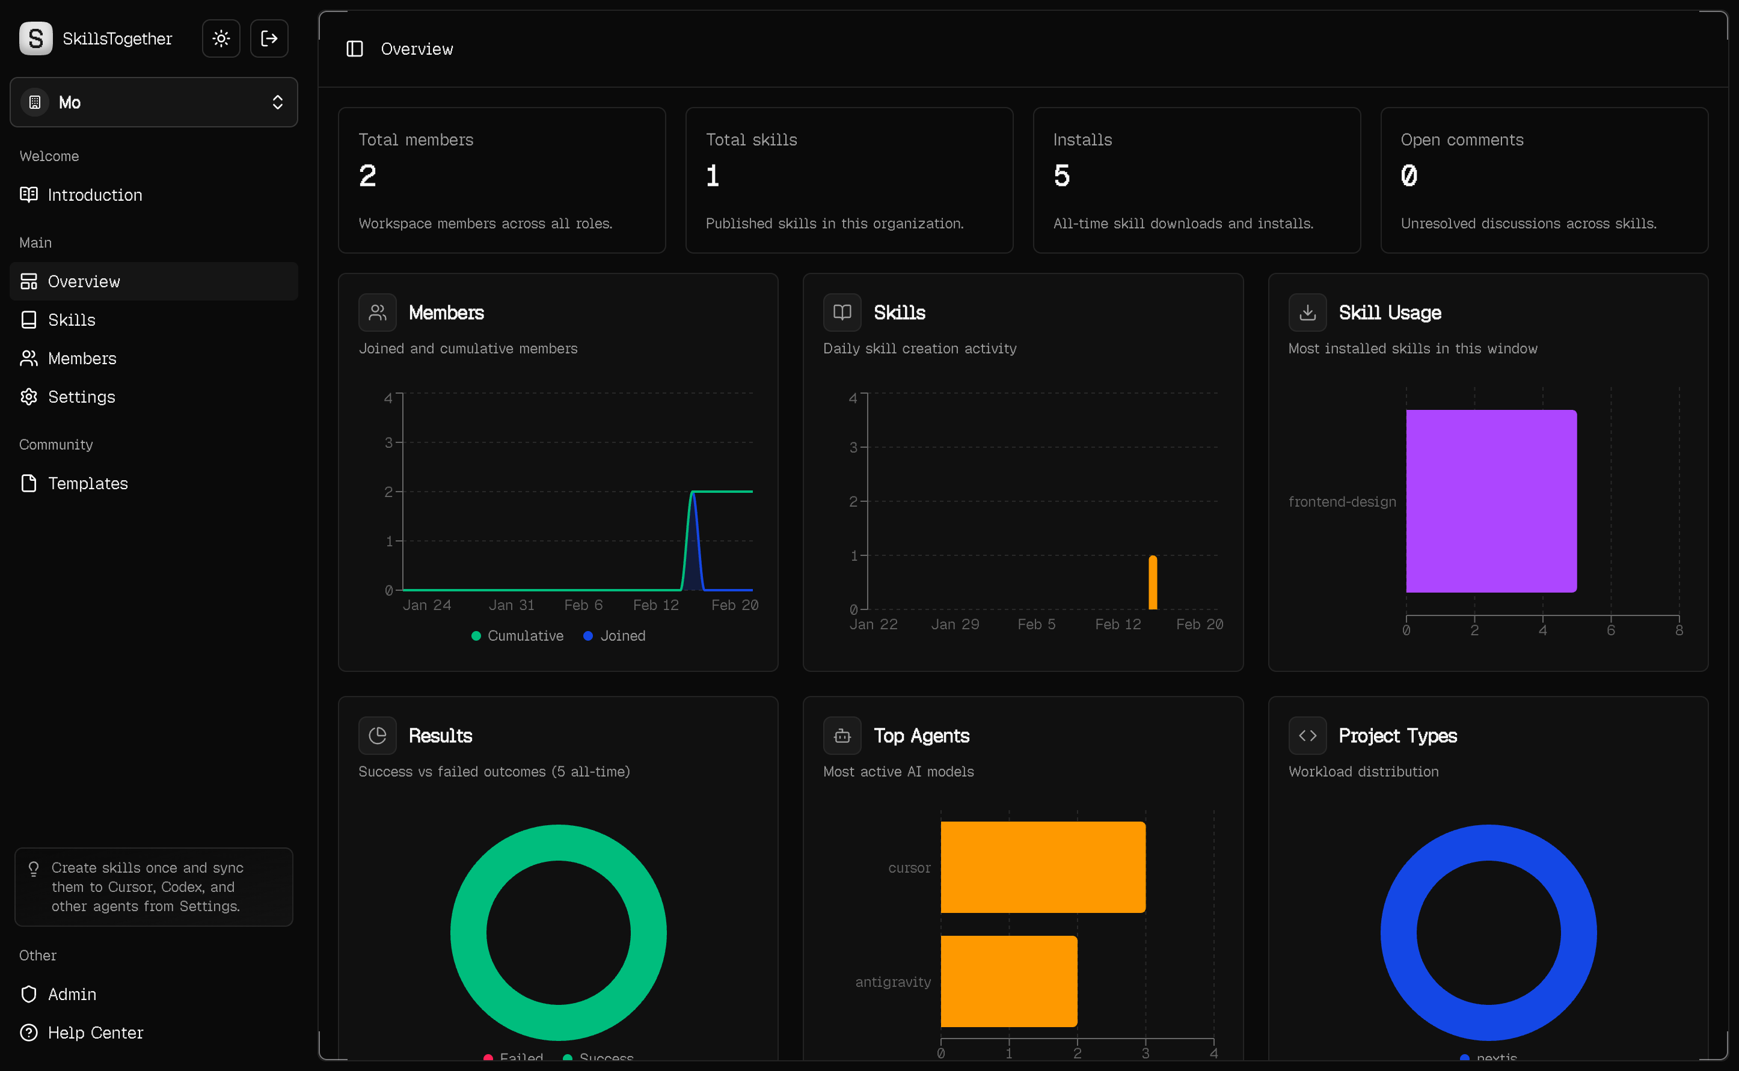1739x1071 pixels.
Task: Open the Mo workspace switcher
Action: (x=153, y=102)
